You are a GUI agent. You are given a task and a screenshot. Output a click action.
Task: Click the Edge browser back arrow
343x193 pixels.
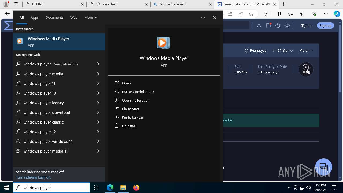pos(7,14)
